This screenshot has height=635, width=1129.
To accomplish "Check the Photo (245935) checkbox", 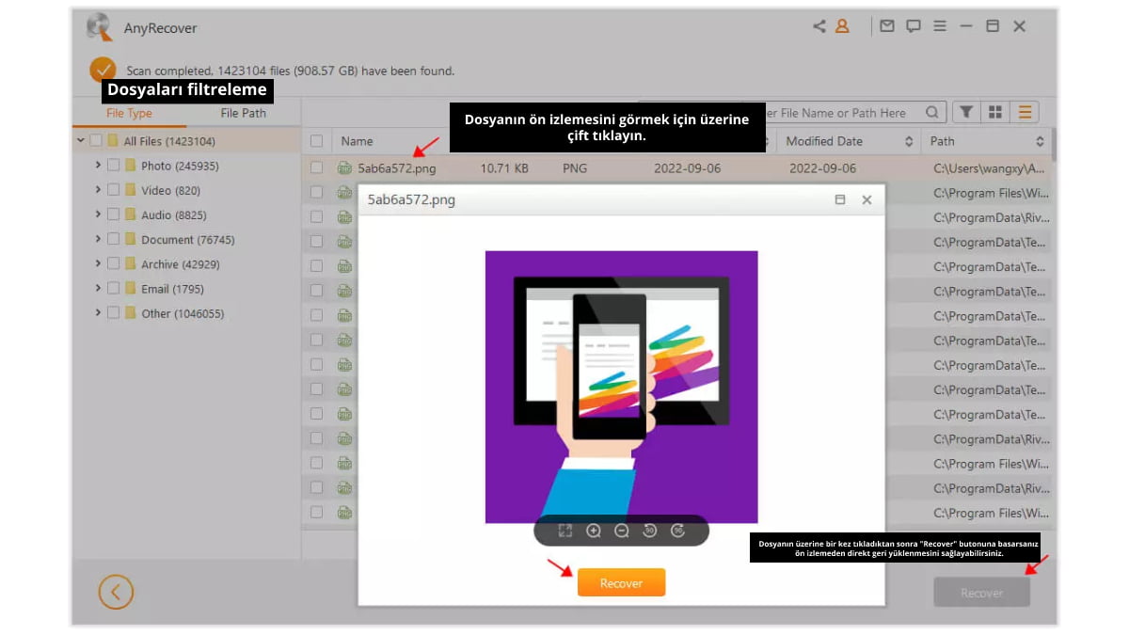I will [x=114, y=166].
